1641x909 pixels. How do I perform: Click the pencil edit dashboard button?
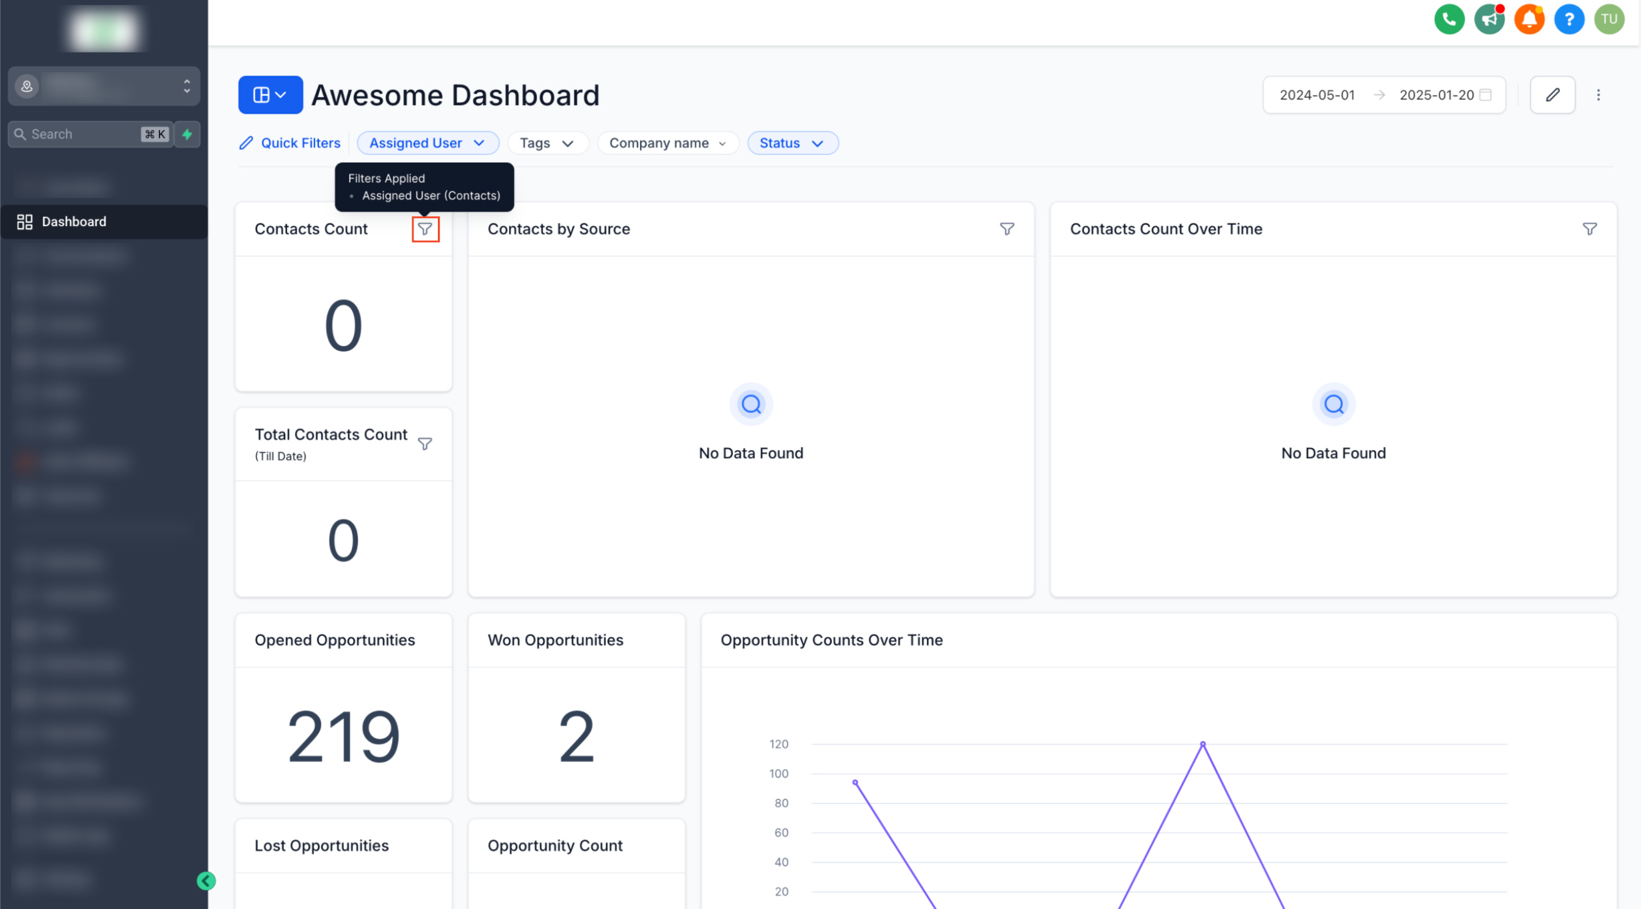click(x=1552, y=95)
